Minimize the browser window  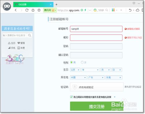pos(139,3)
